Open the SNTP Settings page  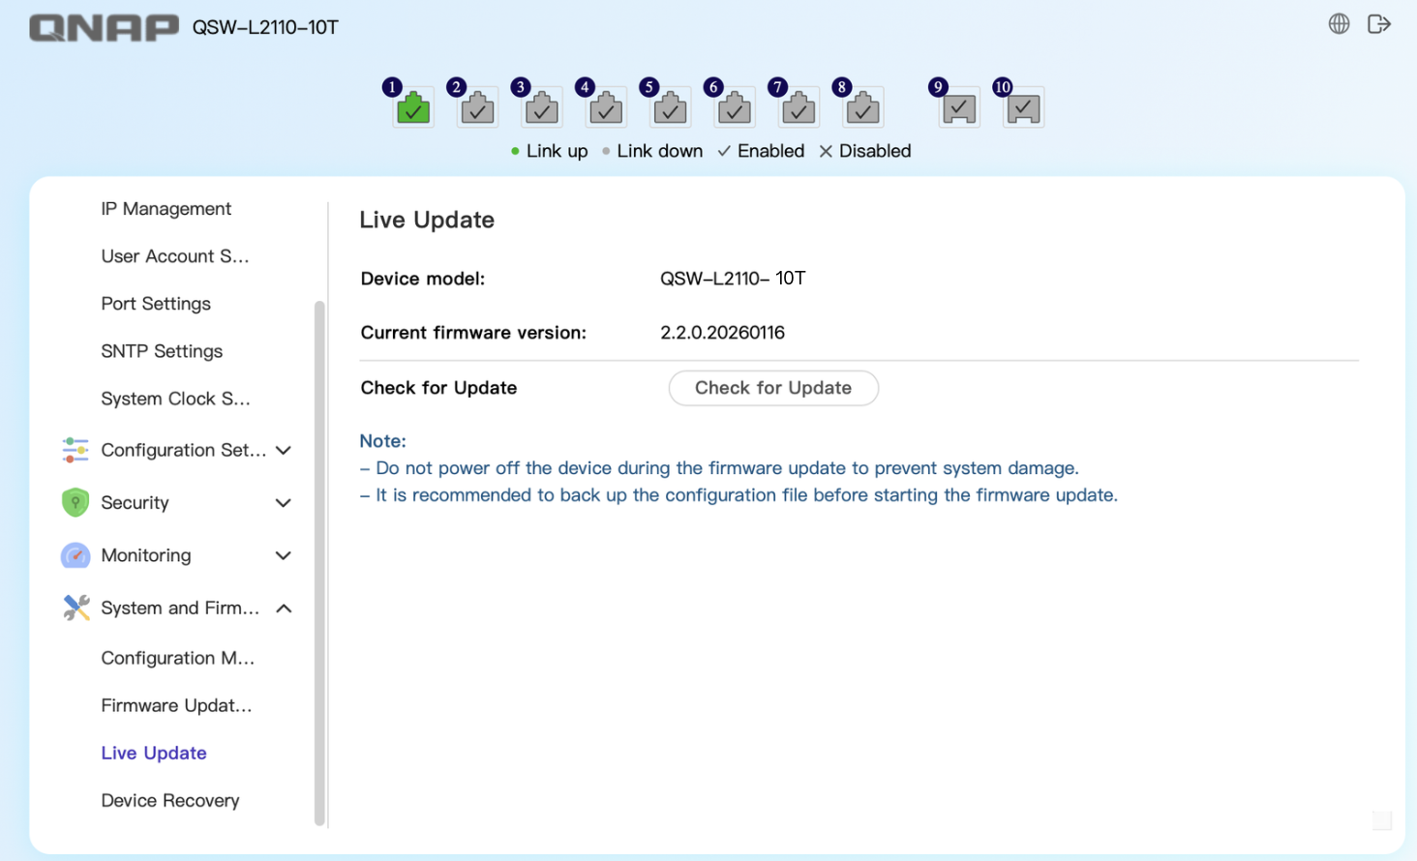[162, 350]
